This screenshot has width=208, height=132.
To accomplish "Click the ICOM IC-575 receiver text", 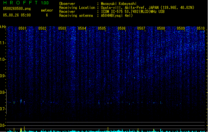I will [x=133, y=12].
